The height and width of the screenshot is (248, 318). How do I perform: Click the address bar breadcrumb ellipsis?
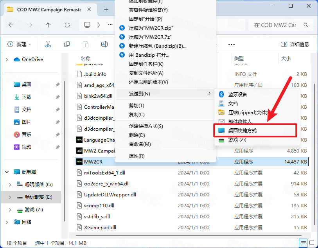pyautogui.click(x=110, y=25)
